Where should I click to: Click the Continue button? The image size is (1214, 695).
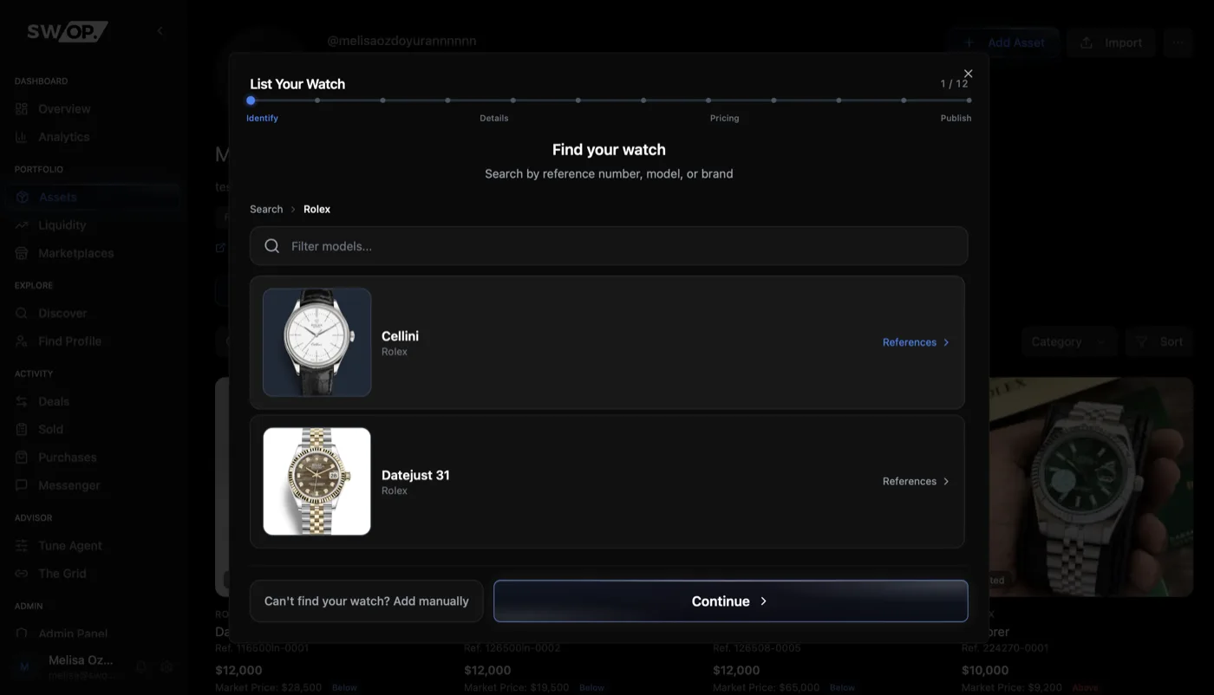point(730,601)
